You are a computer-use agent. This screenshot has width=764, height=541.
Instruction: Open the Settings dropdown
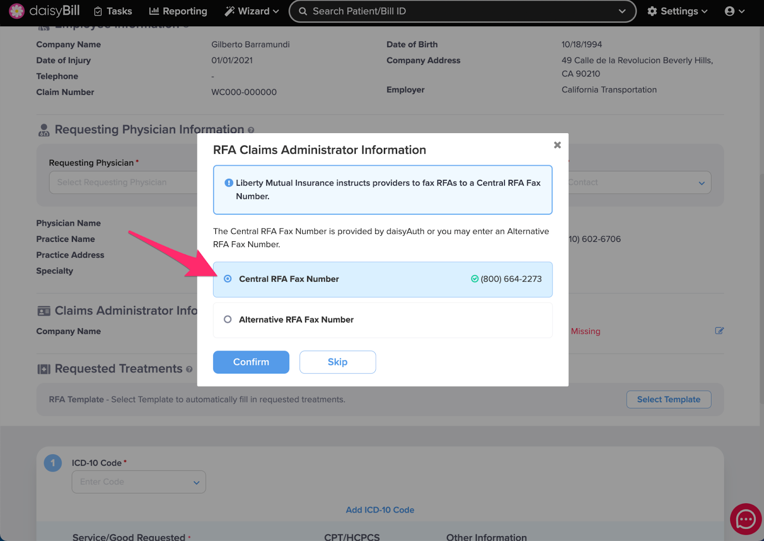(x=677, y=11)
